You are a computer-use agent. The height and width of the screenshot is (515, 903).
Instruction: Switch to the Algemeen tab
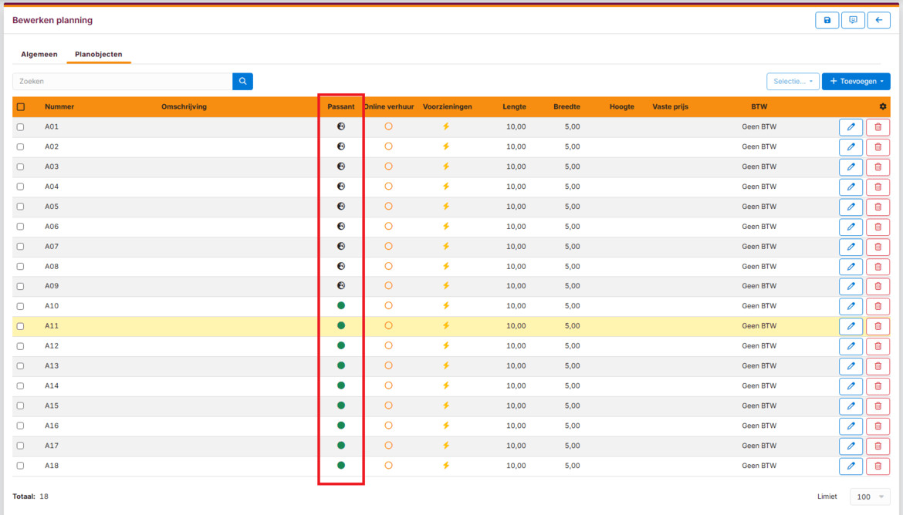click(39, 55)
